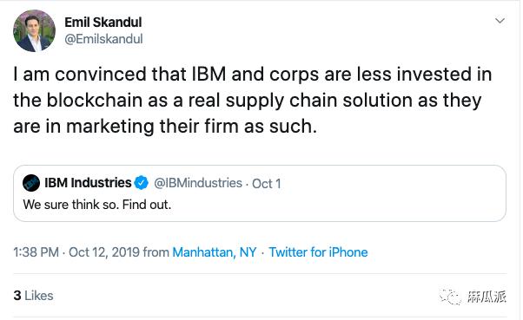Click the blue verified badge
This screenshot has height=320, width=523.
(x=141, y=183)
